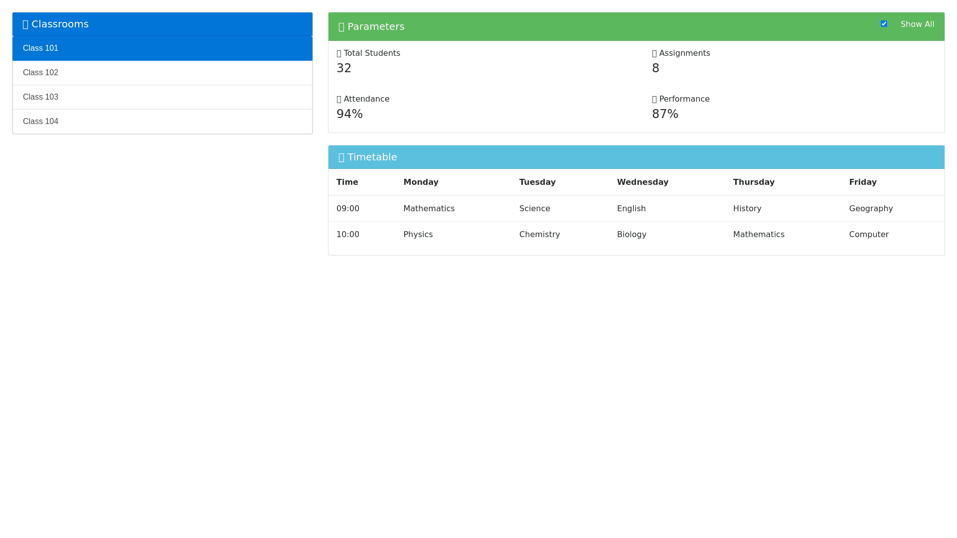Screen dimensions: 957x538
Task: Click the Friday column header
Action: (862, 182)
